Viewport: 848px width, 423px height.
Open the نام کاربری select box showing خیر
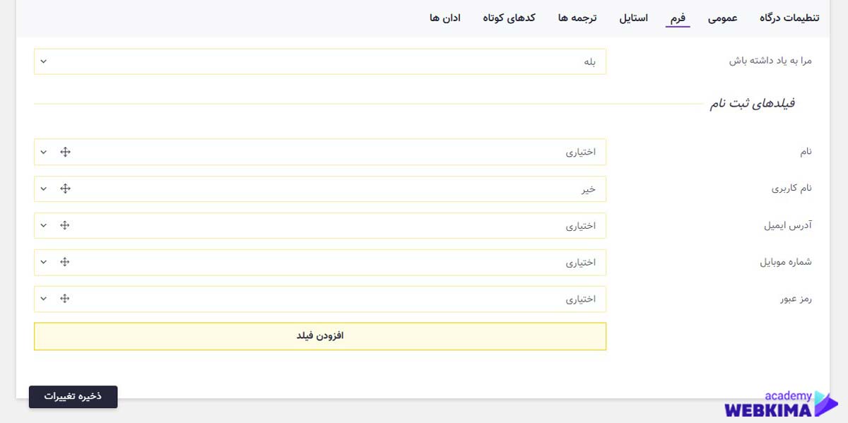point(320,189)
